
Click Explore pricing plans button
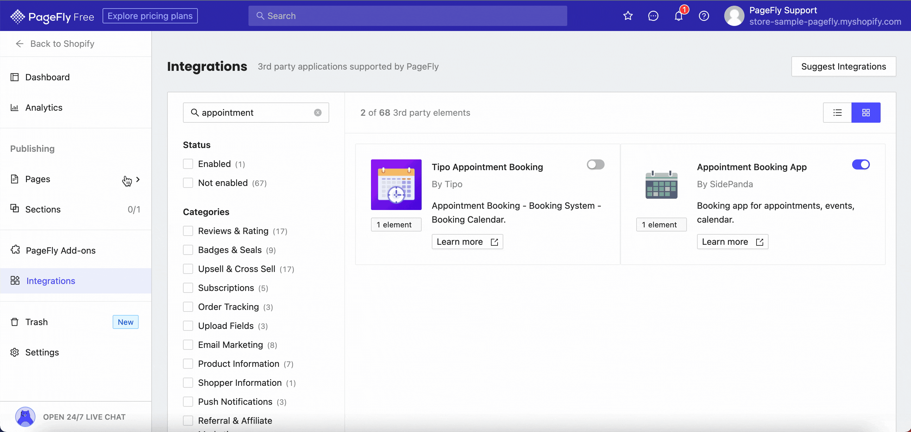[150, 16]
